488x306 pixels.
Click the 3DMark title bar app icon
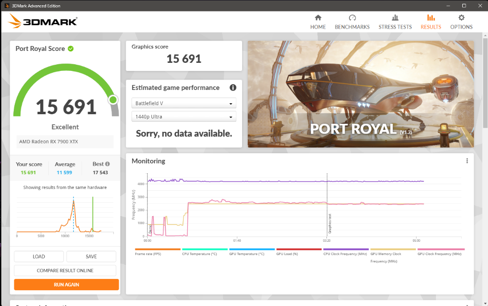tap(7, 6)
